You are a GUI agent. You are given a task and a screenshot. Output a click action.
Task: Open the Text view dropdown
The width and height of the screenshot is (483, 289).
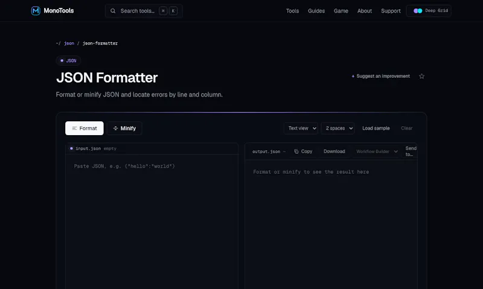click(x=301, y=128)
